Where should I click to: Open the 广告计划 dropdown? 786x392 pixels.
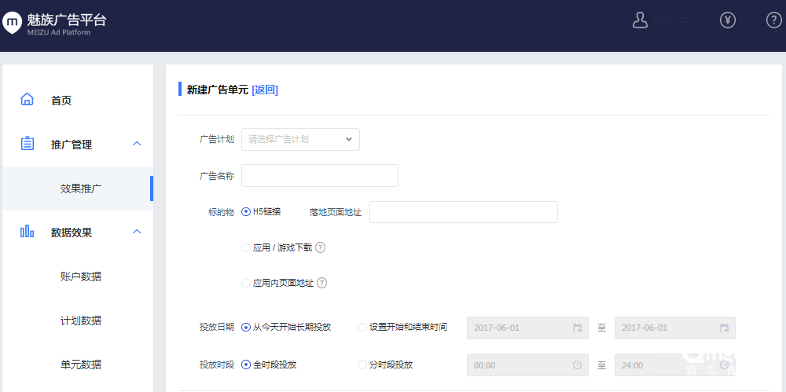(300, 139)
